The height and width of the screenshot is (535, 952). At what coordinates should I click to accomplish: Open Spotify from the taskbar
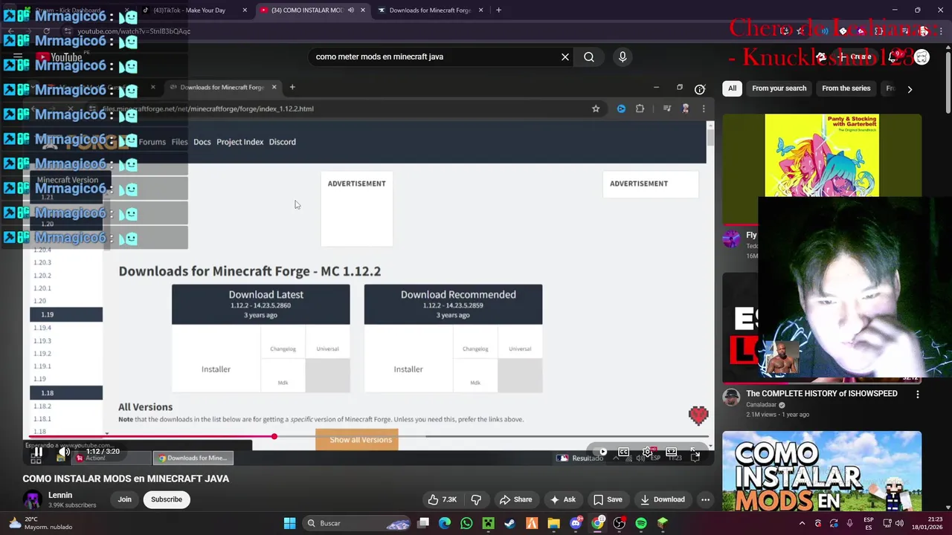(641, 523)
